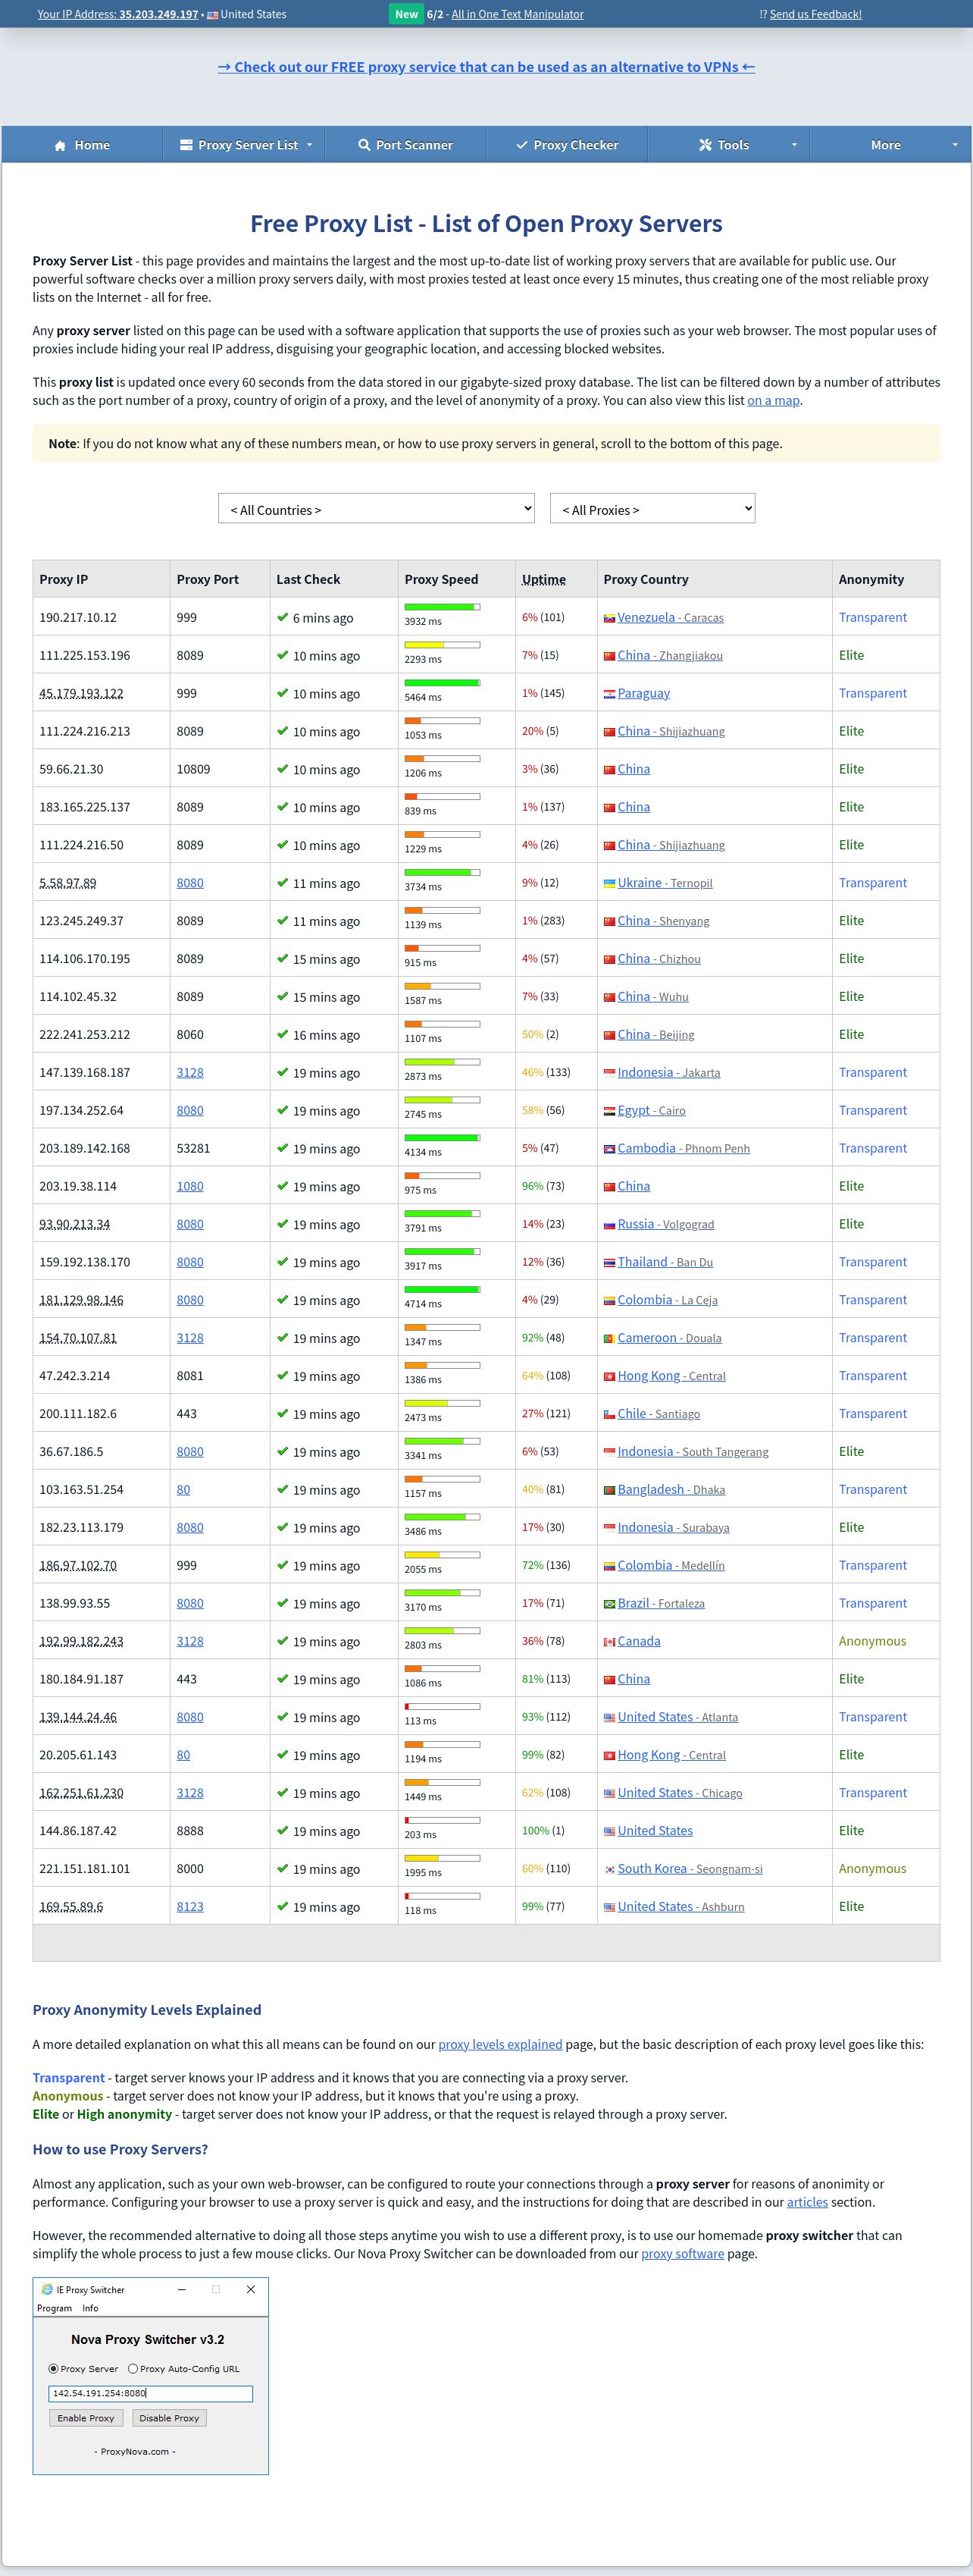Click the Russia flag icon
This screenshot has height=2576, width=973.
coord(609,1225)
